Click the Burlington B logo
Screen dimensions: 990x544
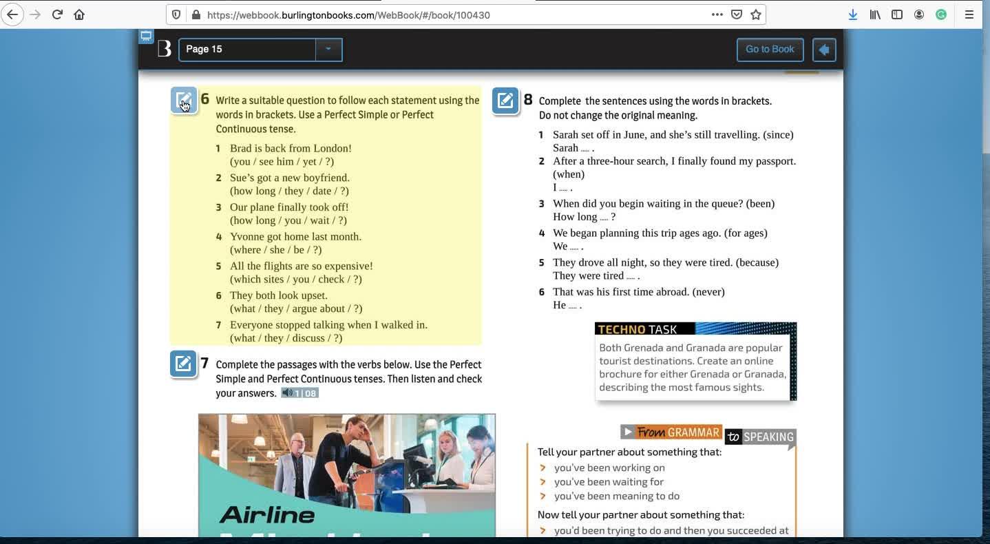point(164,49)
